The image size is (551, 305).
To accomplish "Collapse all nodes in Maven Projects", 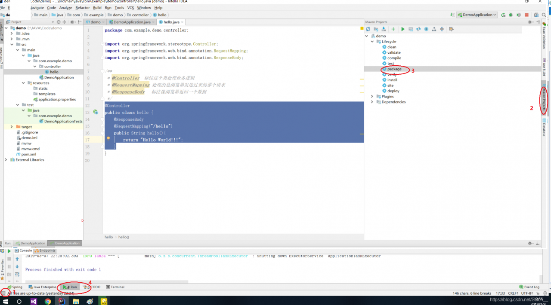I will 442,29.
